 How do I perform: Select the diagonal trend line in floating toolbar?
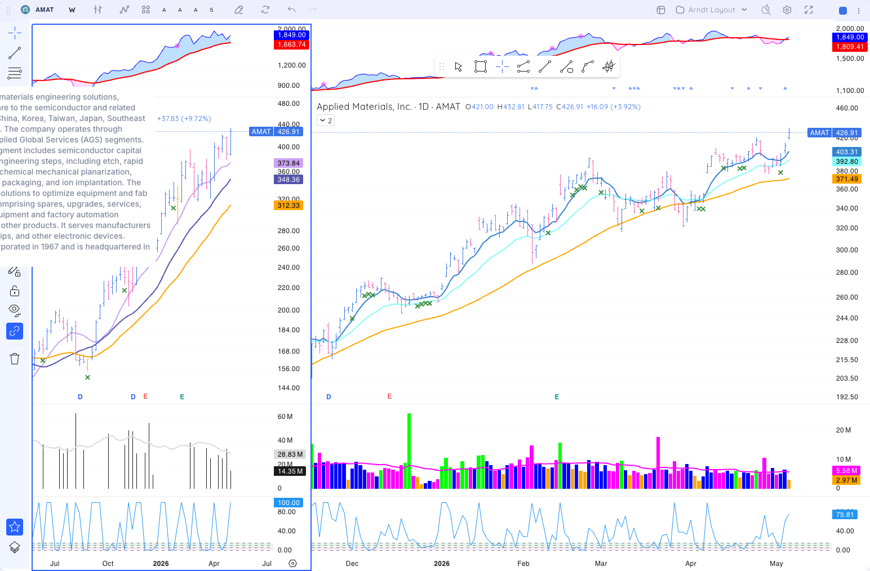click(545, 67)
